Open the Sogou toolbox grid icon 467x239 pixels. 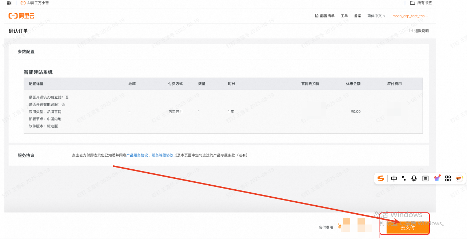point(448,178)
